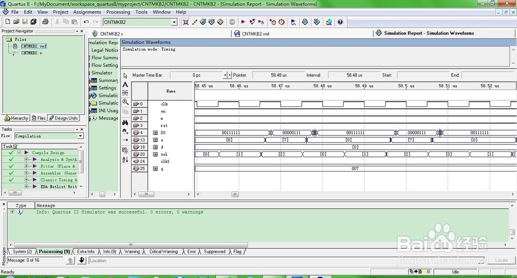The height and width of the screenshot is (278, 517).
Task: Click the Undo arrow icon
Action: click(x=86, y=22)
